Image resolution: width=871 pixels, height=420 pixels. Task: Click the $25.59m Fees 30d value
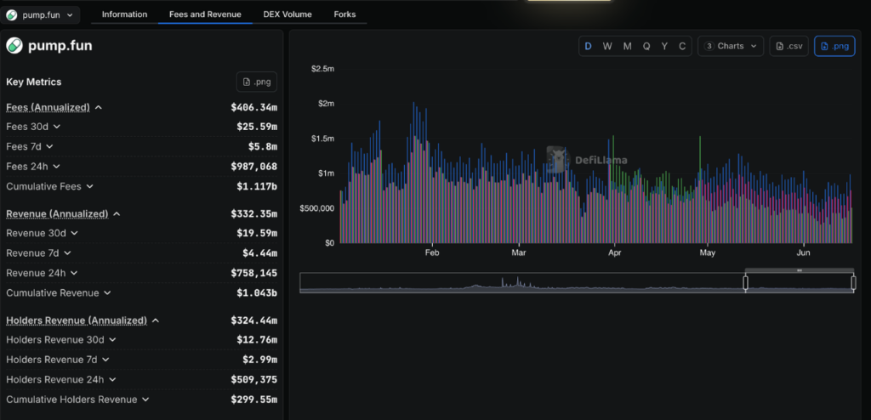pyautogui.click(x=257, y=127)
